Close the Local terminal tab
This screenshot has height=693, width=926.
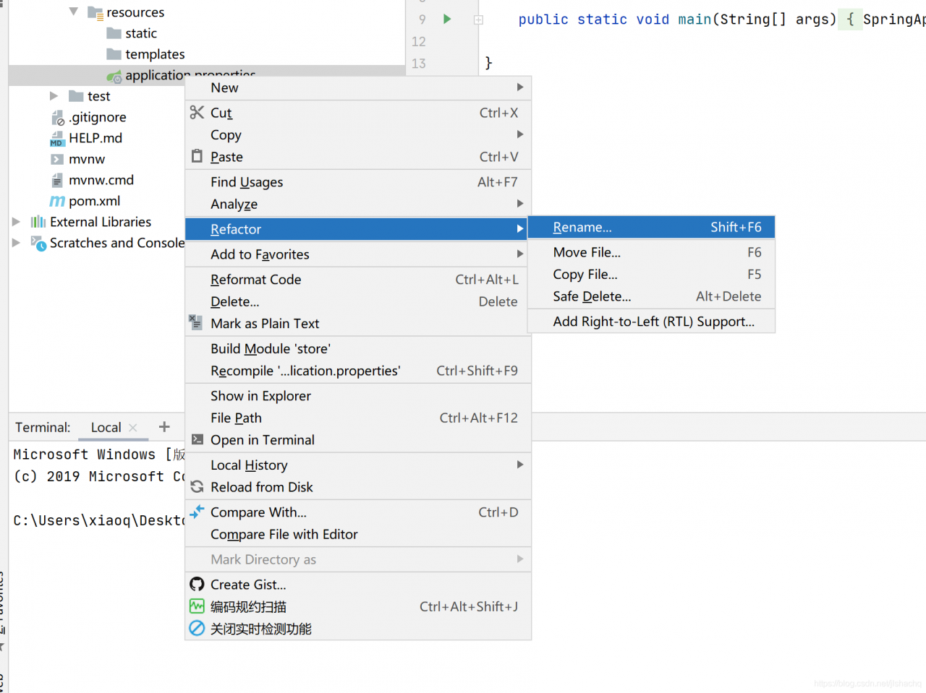(133, 428)
